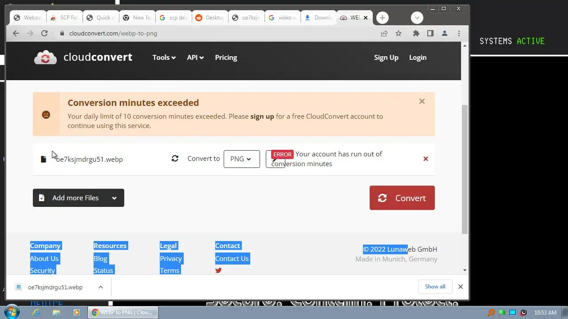Toggle the Chrome side panel icon
This screenshot has height=319, width=568.
[x=430, y=33]
